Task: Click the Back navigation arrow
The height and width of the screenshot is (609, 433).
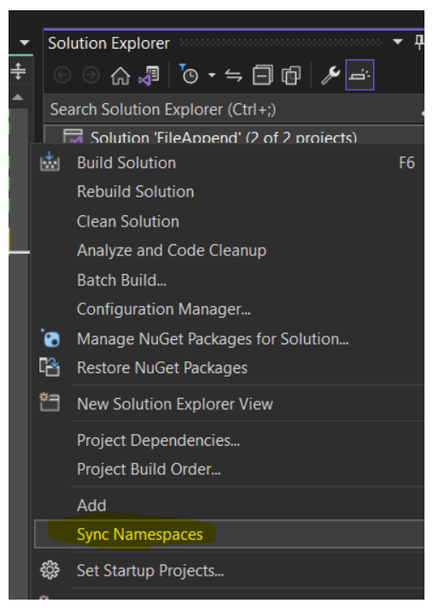Action: point(62,75)
